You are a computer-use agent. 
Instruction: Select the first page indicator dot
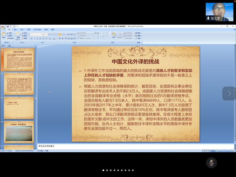[103, 170]
